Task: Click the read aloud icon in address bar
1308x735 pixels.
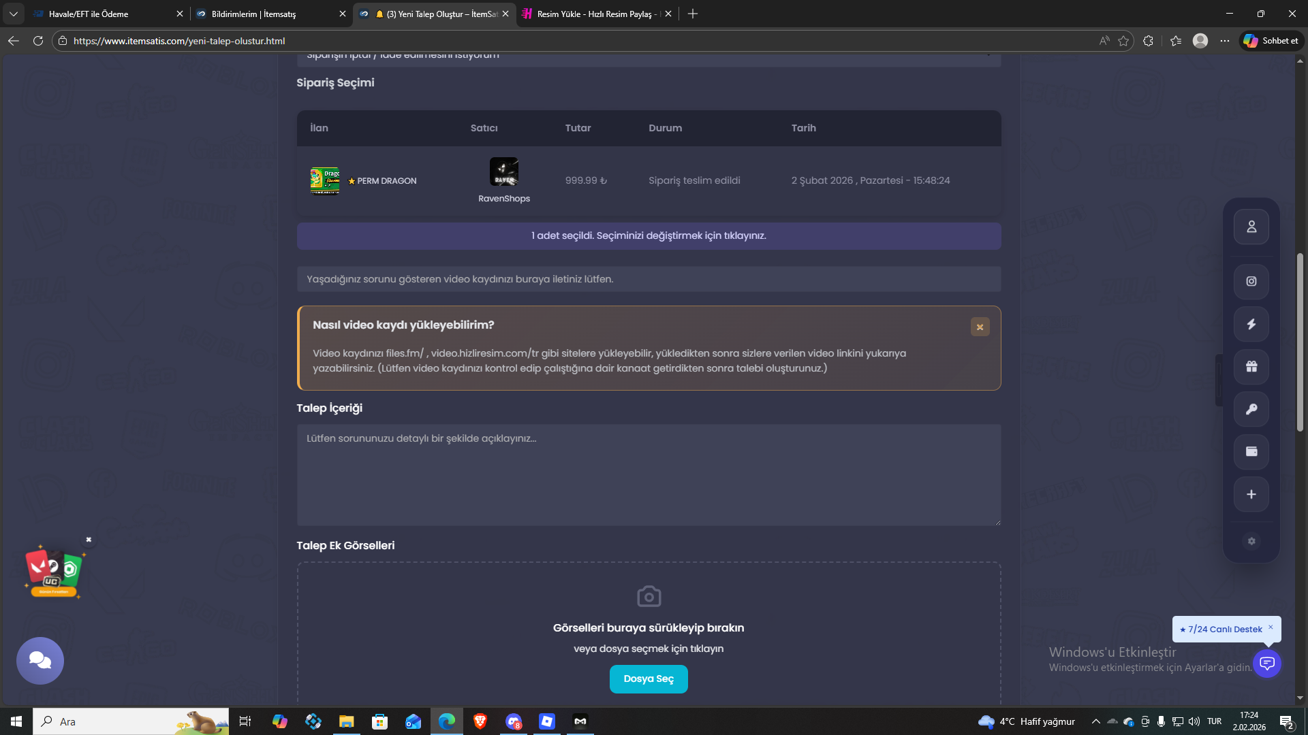Action: coord(1104,41)
